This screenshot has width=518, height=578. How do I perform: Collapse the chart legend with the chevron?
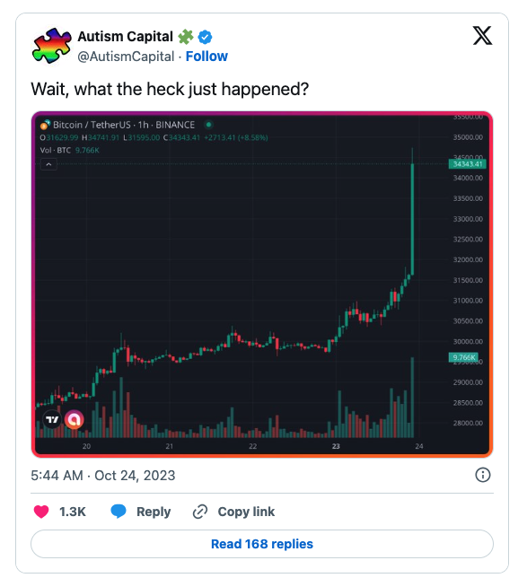point(48,164)
